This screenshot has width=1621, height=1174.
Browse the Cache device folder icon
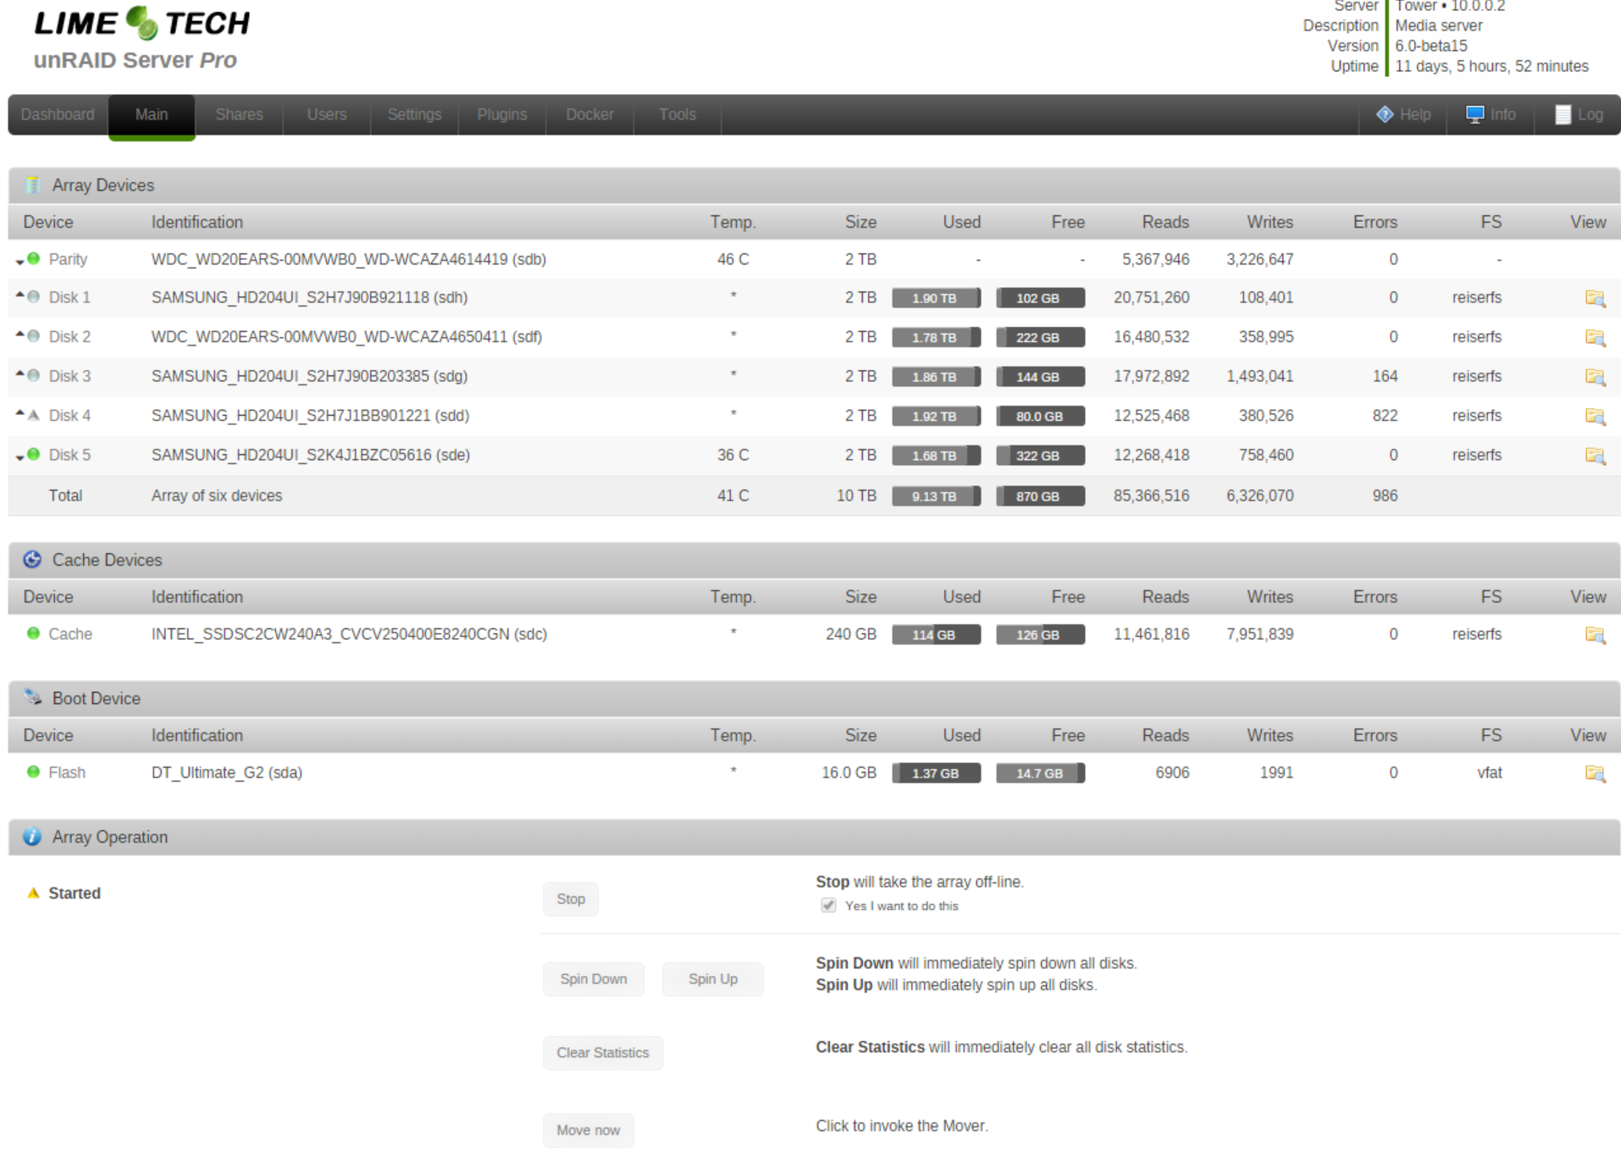pyautogui.click(x=1595, y=634)
